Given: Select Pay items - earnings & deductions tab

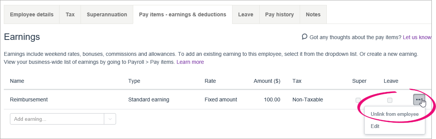Looking at the screenshot, I should (183, 15).
